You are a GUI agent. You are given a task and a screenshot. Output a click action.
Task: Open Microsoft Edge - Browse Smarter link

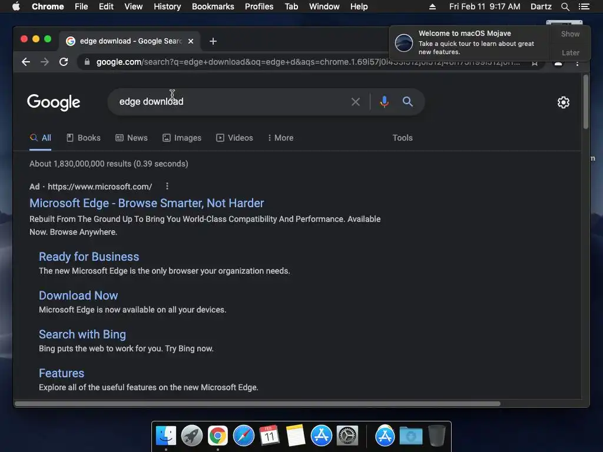click(147, 203)
